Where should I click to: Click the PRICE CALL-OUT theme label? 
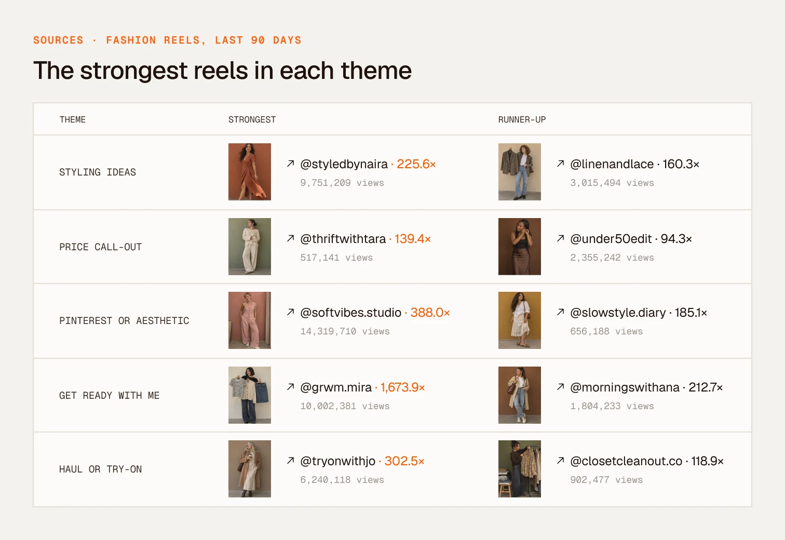click(x=101, y=247)
